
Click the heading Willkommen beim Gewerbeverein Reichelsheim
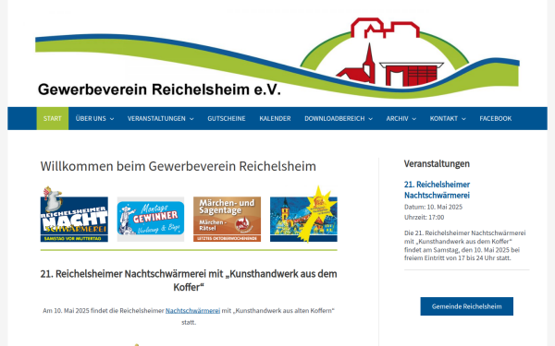(178, 166)
